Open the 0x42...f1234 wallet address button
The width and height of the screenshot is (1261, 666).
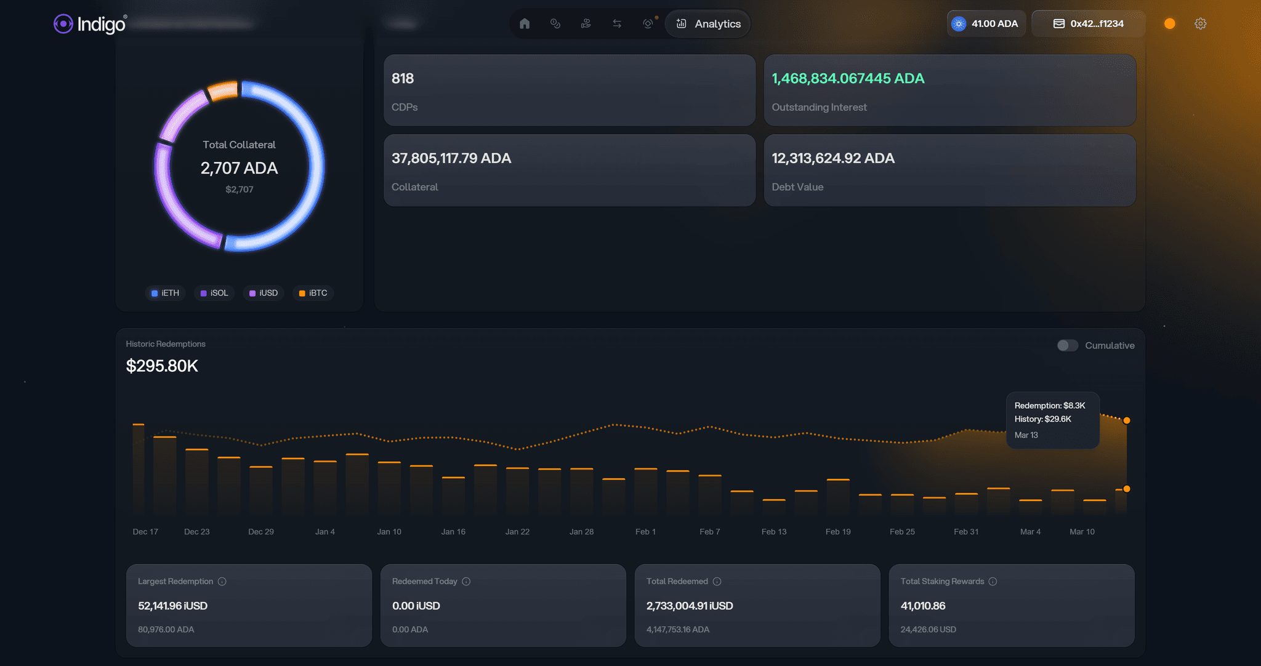pyautogui.click(x=1087, y=23)
